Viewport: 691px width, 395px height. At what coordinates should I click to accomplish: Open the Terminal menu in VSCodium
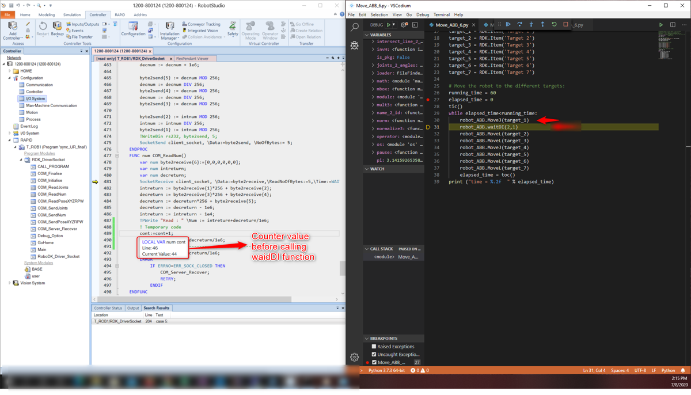442,15
